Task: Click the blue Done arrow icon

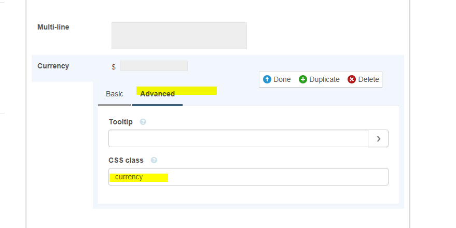Action: [x=267, y=79]
